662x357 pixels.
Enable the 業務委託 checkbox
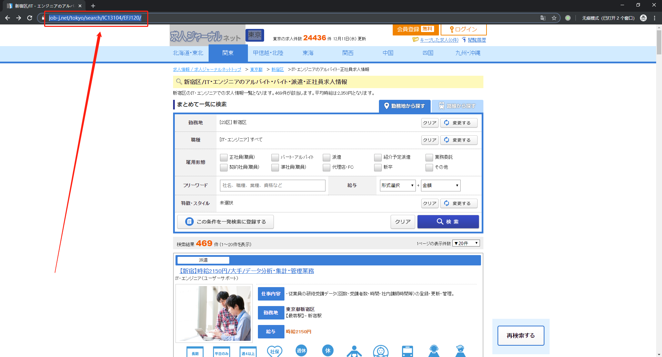pyautogui.click(x=429, y=157)
